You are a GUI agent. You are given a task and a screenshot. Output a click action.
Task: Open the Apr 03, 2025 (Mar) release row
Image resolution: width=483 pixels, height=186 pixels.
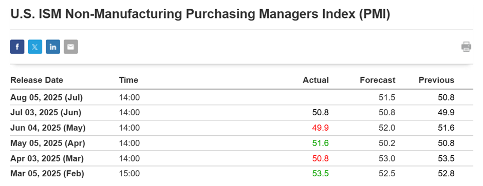tap(242, 158)
